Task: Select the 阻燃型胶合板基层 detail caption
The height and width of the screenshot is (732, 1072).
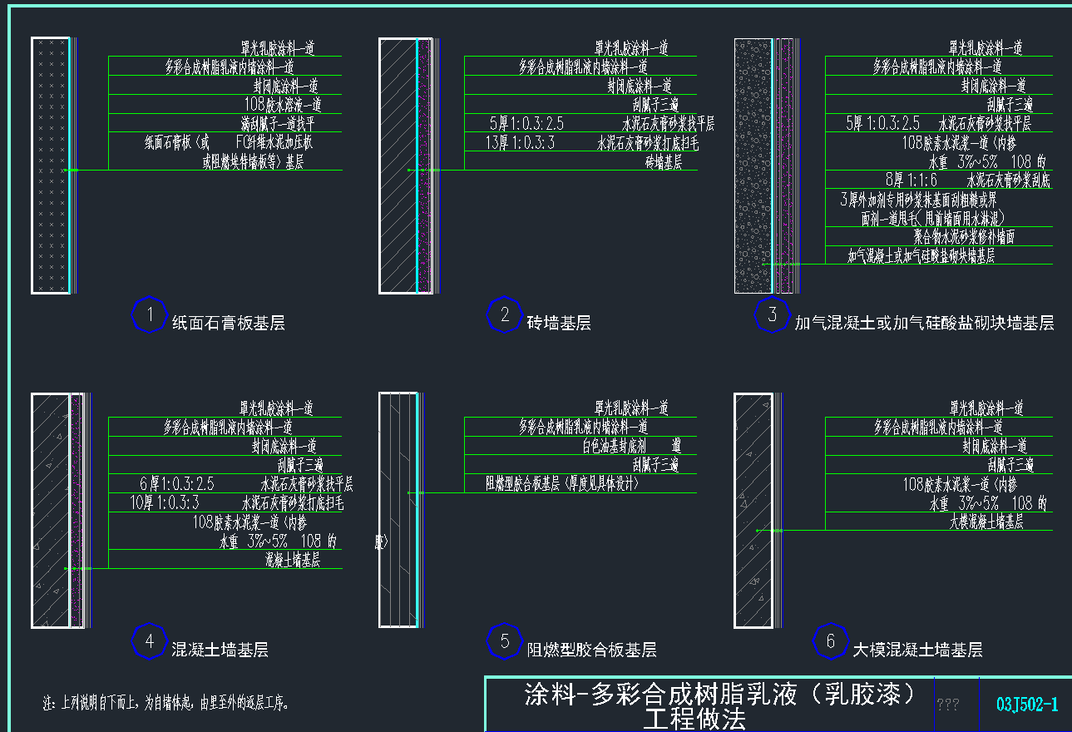Action: coord(591,650)
